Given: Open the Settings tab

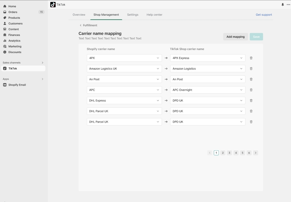Looking at the screenshot, I should click(x=133, y=15).
